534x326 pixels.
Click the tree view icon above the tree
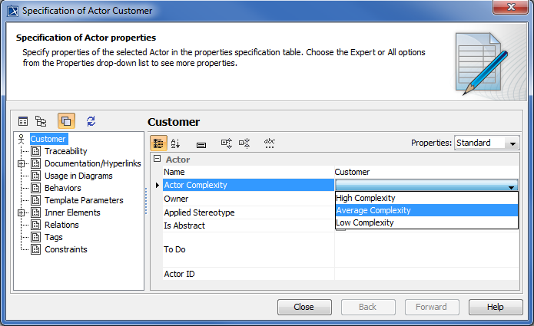41,120
